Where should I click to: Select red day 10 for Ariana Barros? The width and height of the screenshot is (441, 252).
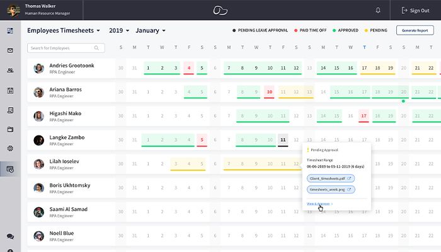point(269,92)
